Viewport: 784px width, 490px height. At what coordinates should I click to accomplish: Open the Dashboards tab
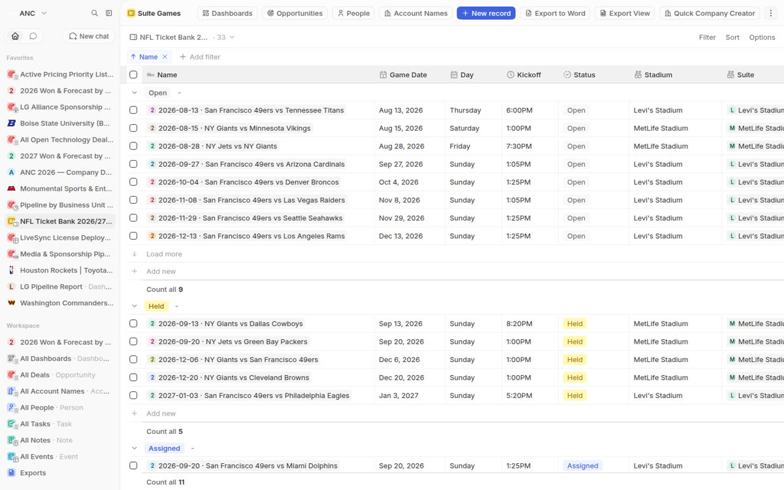point(227,13)
